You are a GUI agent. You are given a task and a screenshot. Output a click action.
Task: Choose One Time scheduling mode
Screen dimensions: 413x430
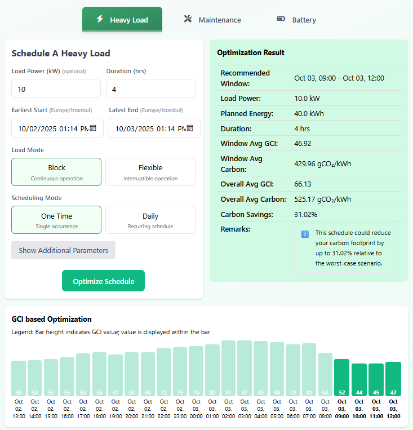(x=56, y=220)
